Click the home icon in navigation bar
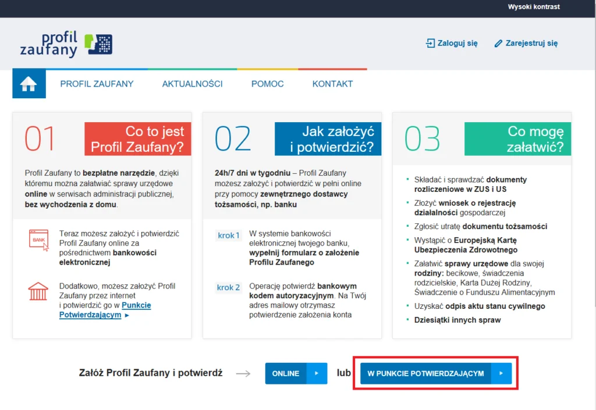Screen dimensions: 596x410 (x=29, y=84)
